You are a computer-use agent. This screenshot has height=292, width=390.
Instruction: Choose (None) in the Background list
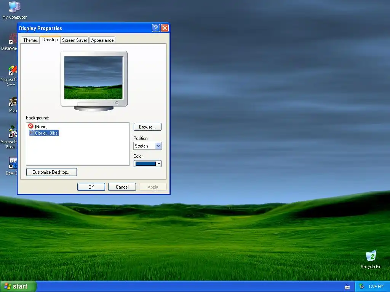[x=41, y=126]
